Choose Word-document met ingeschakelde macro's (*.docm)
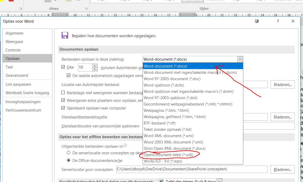 (x=193, y=73)
